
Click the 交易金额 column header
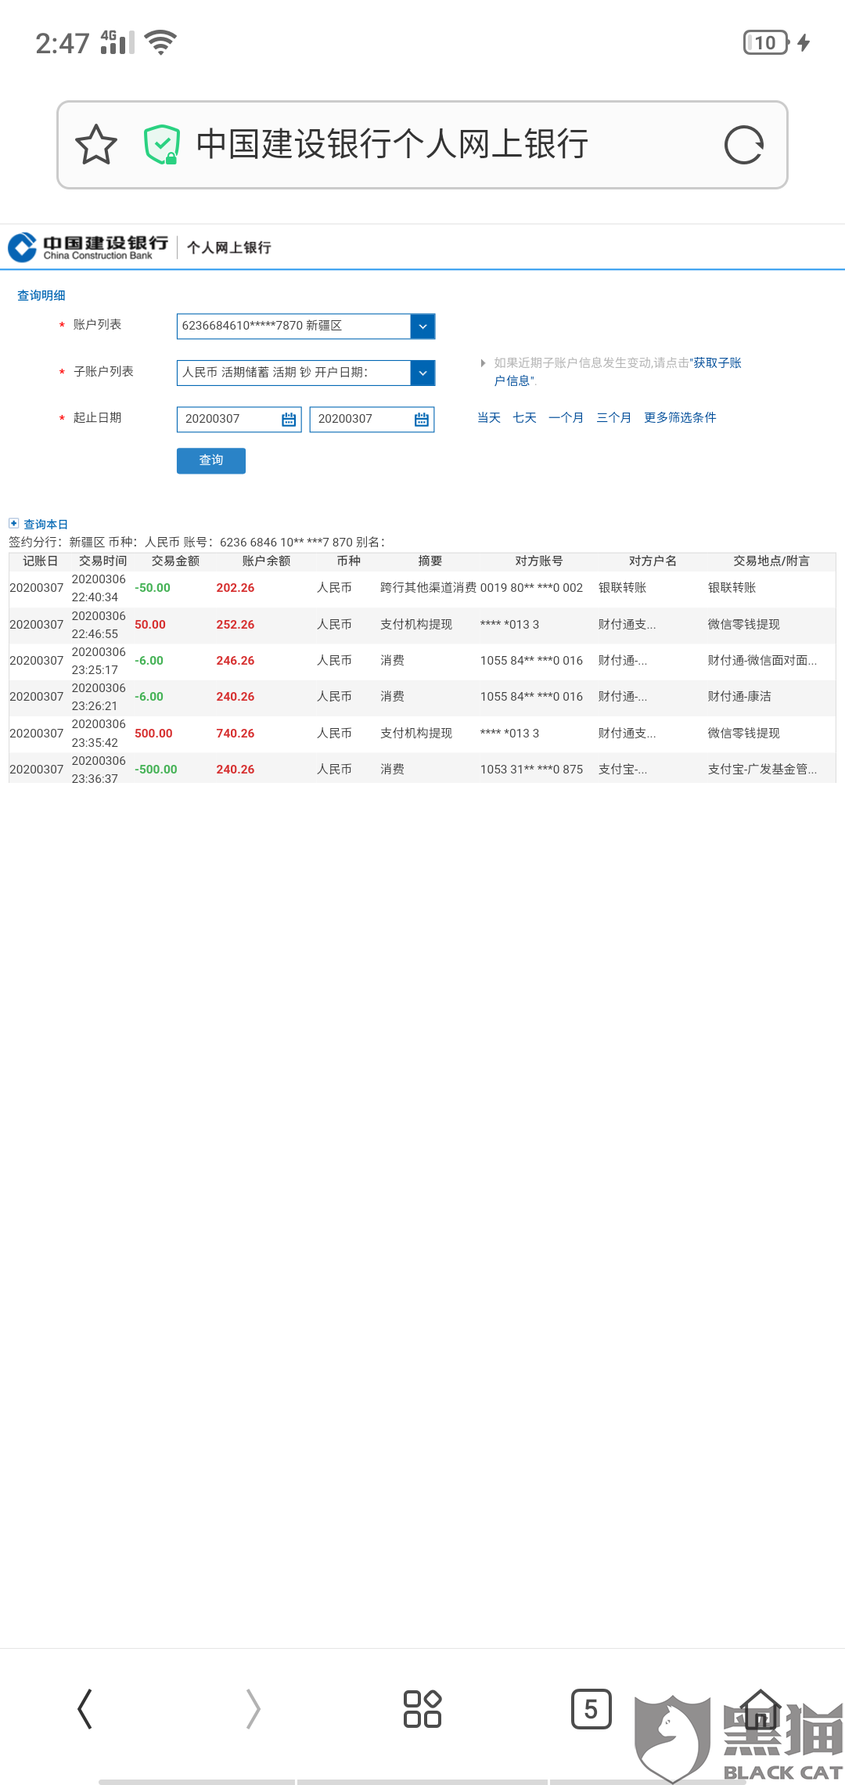(175, 561)
